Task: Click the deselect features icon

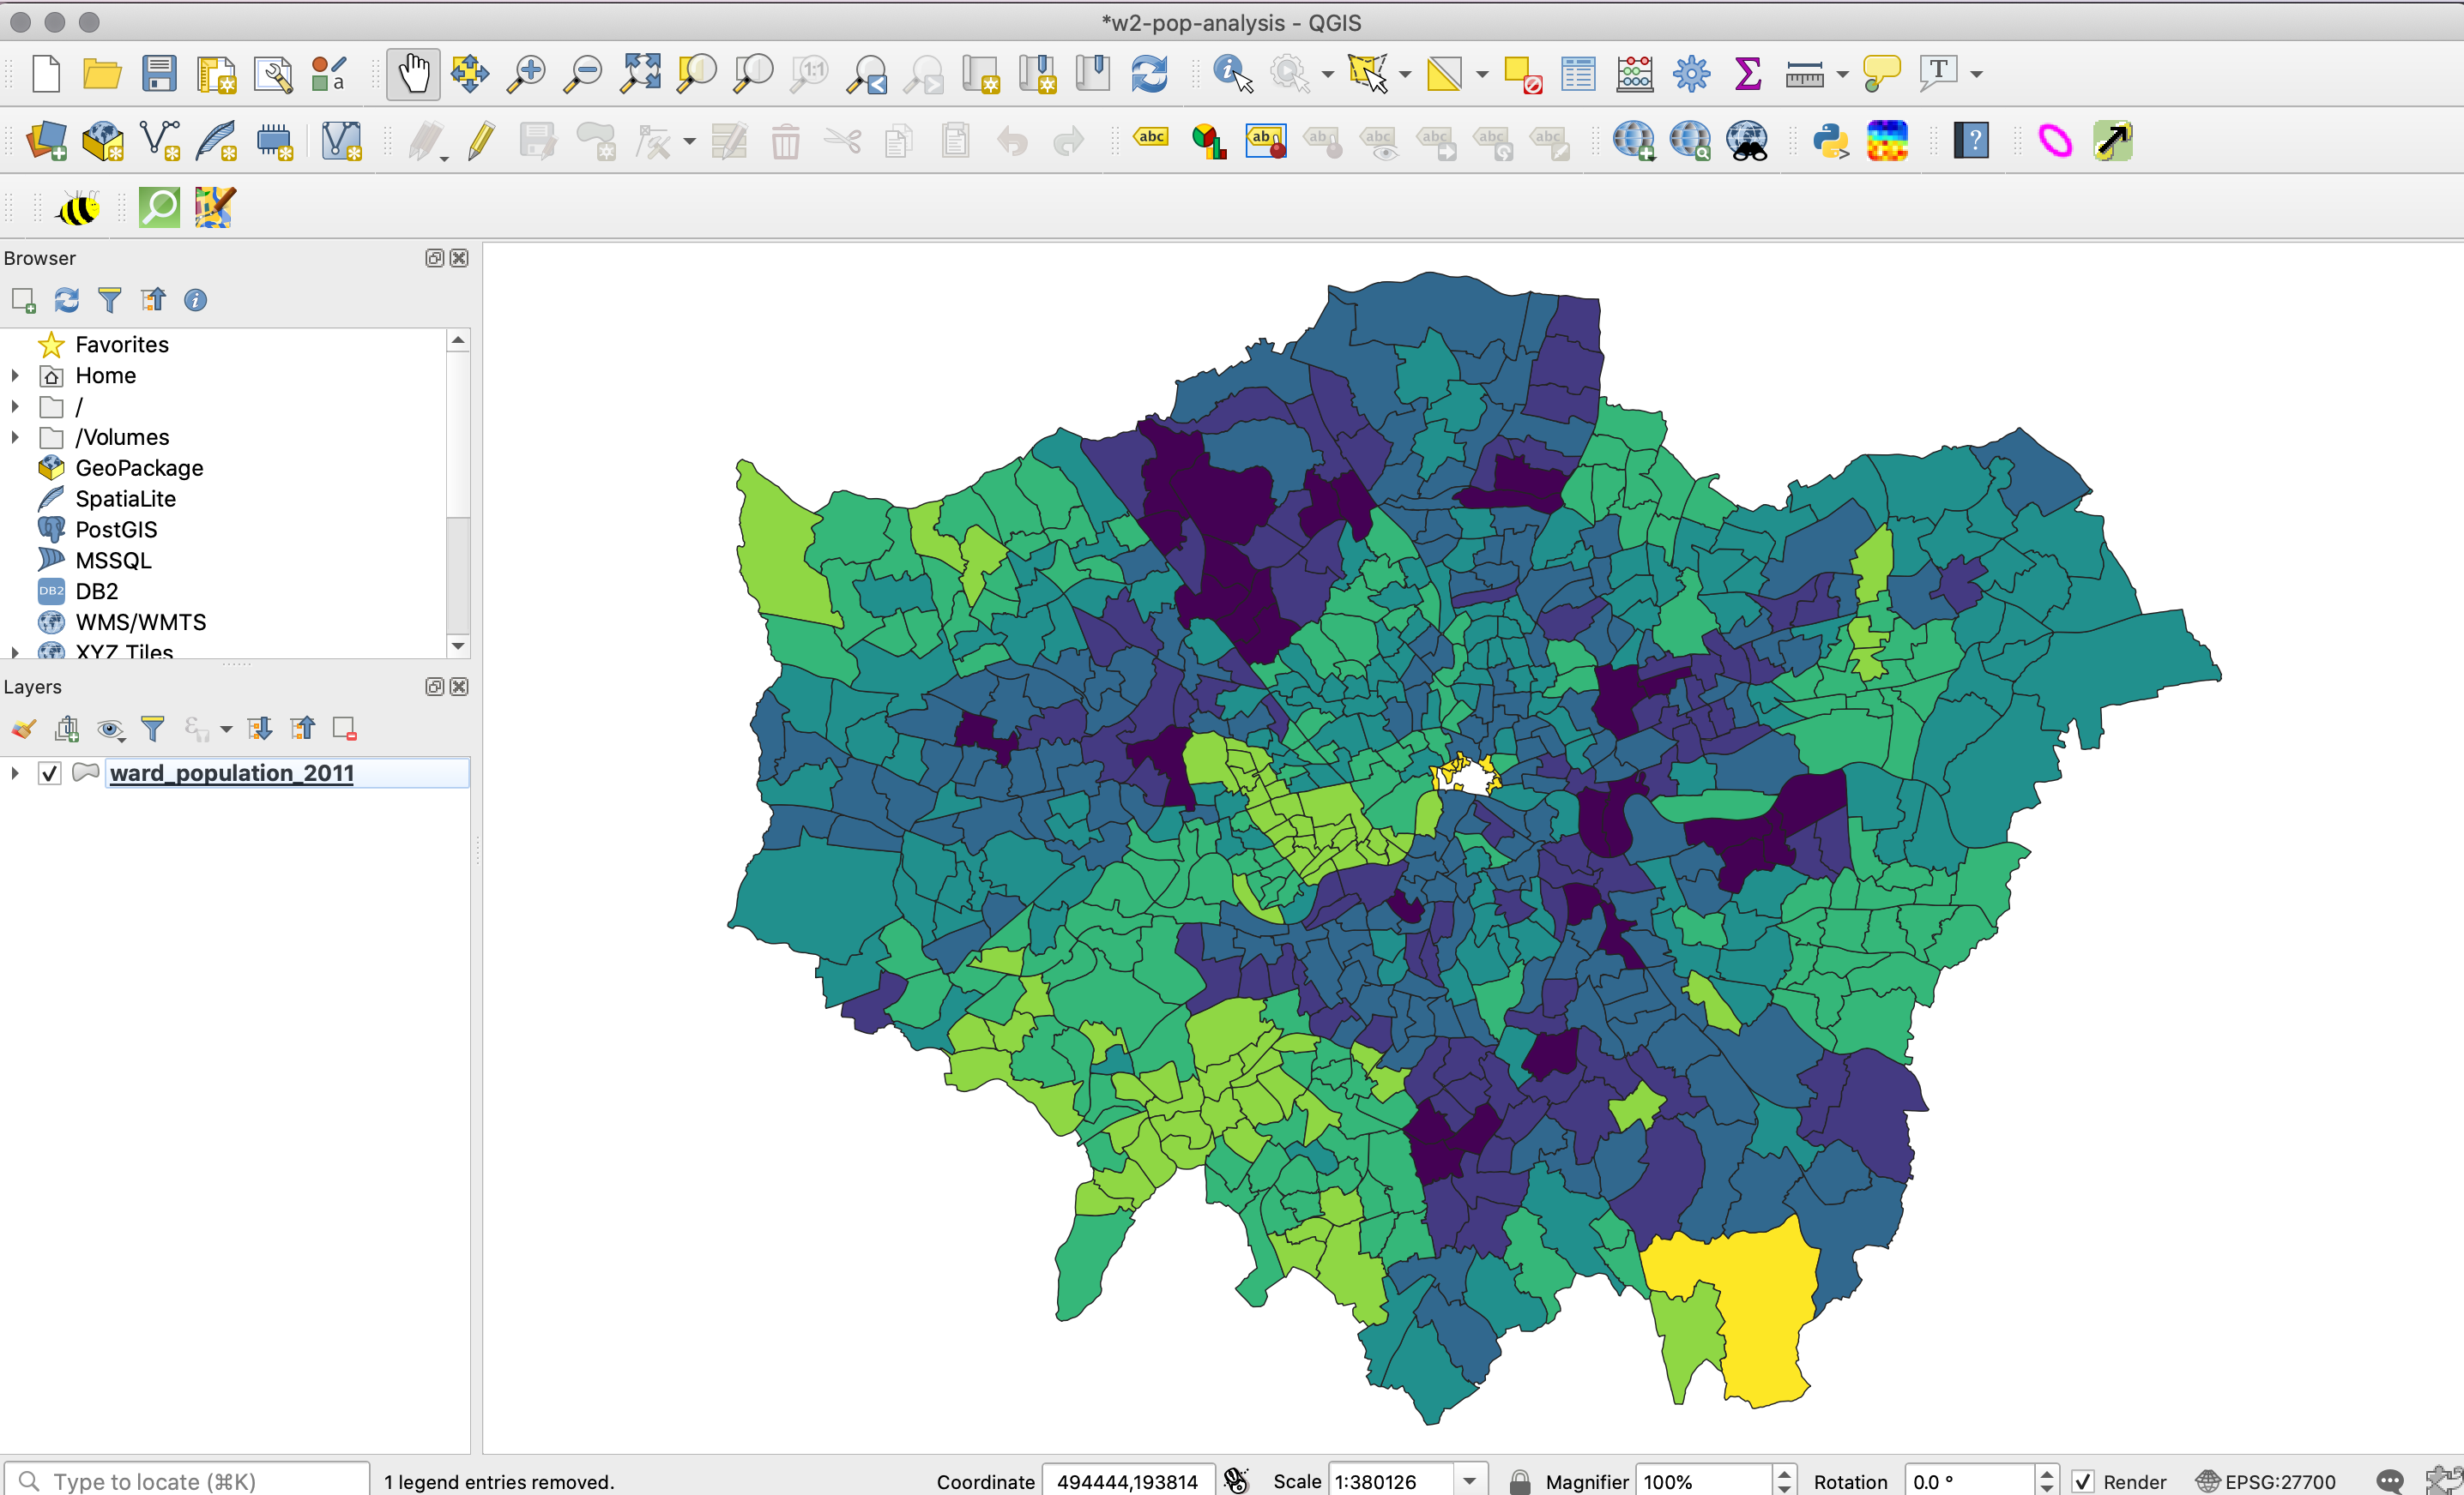Action: point(1522,74)
